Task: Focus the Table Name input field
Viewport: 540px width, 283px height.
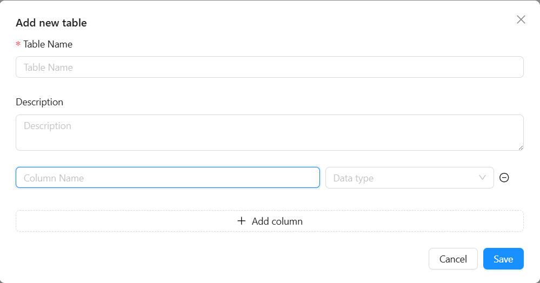Action: click(270, 67)
